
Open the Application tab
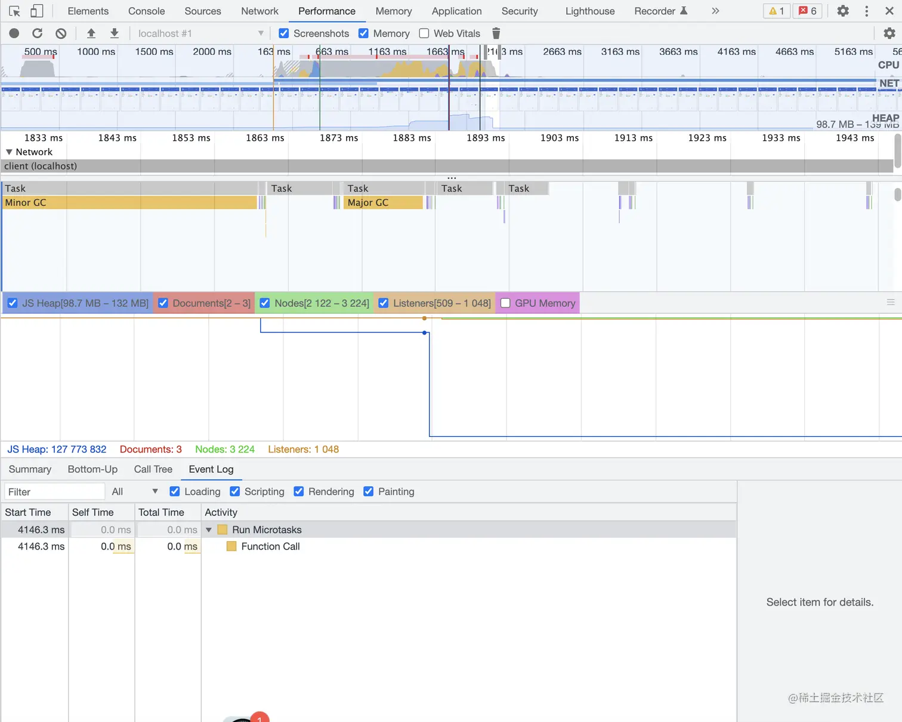click(457, 11)
